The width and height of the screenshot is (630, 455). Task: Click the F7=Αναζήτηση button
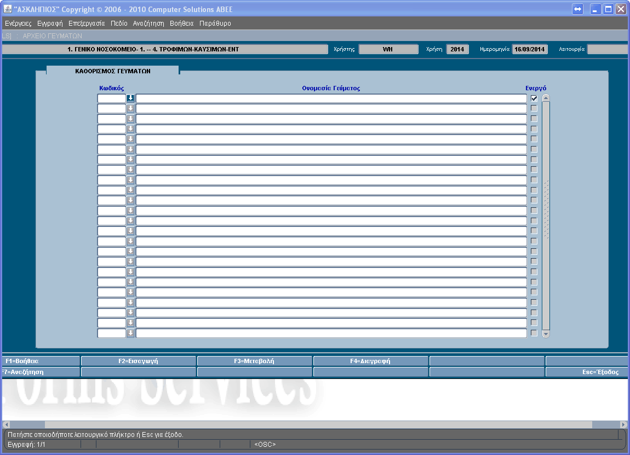coord(41,372)
